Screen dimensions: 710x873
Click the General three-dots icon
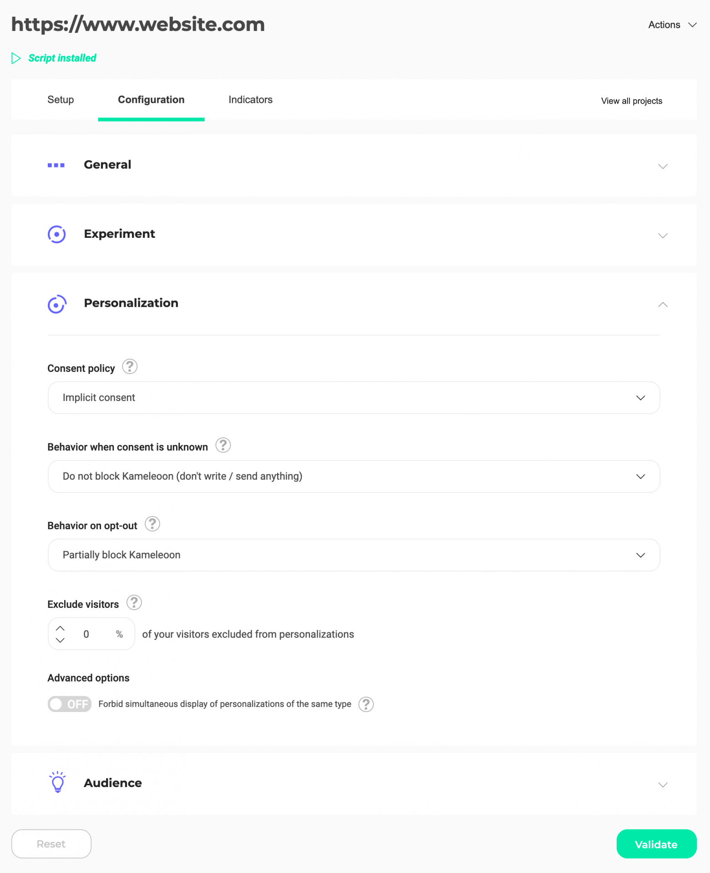(56, 165)
